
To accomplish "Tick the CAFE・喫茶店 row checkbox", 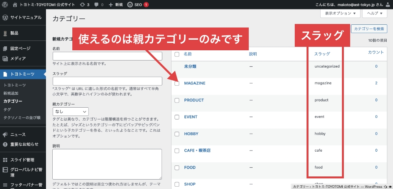I will 177,150.
